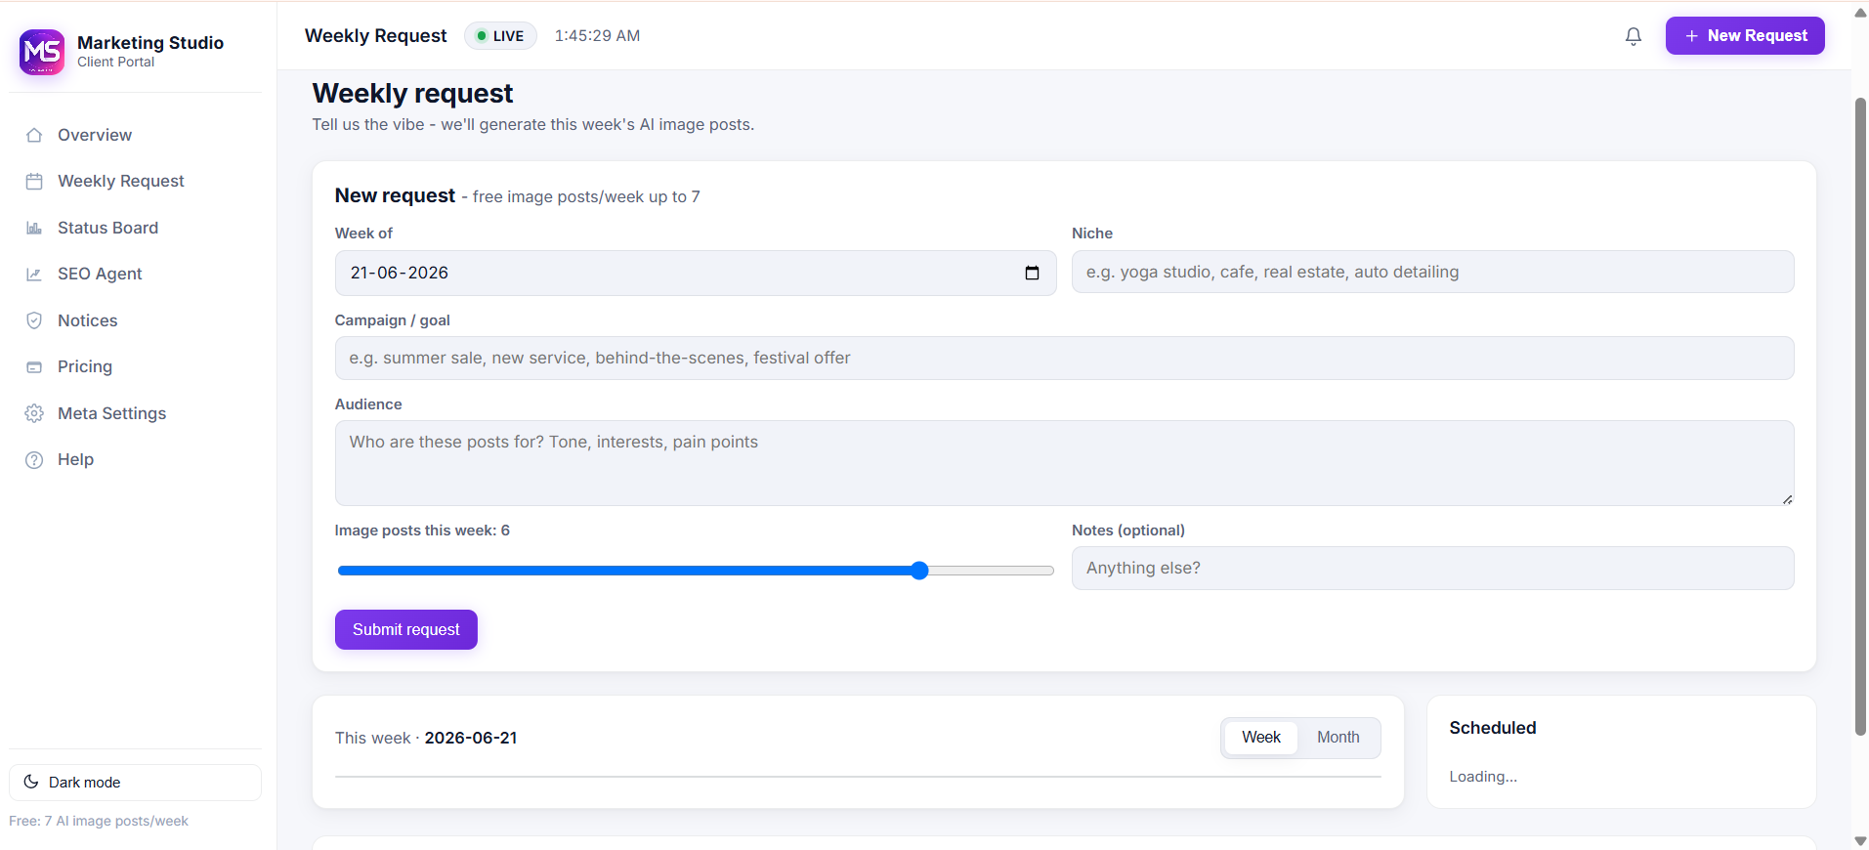1869x850 pixels.
Task: Click the Pricing card icon
Action: (34, 366)
